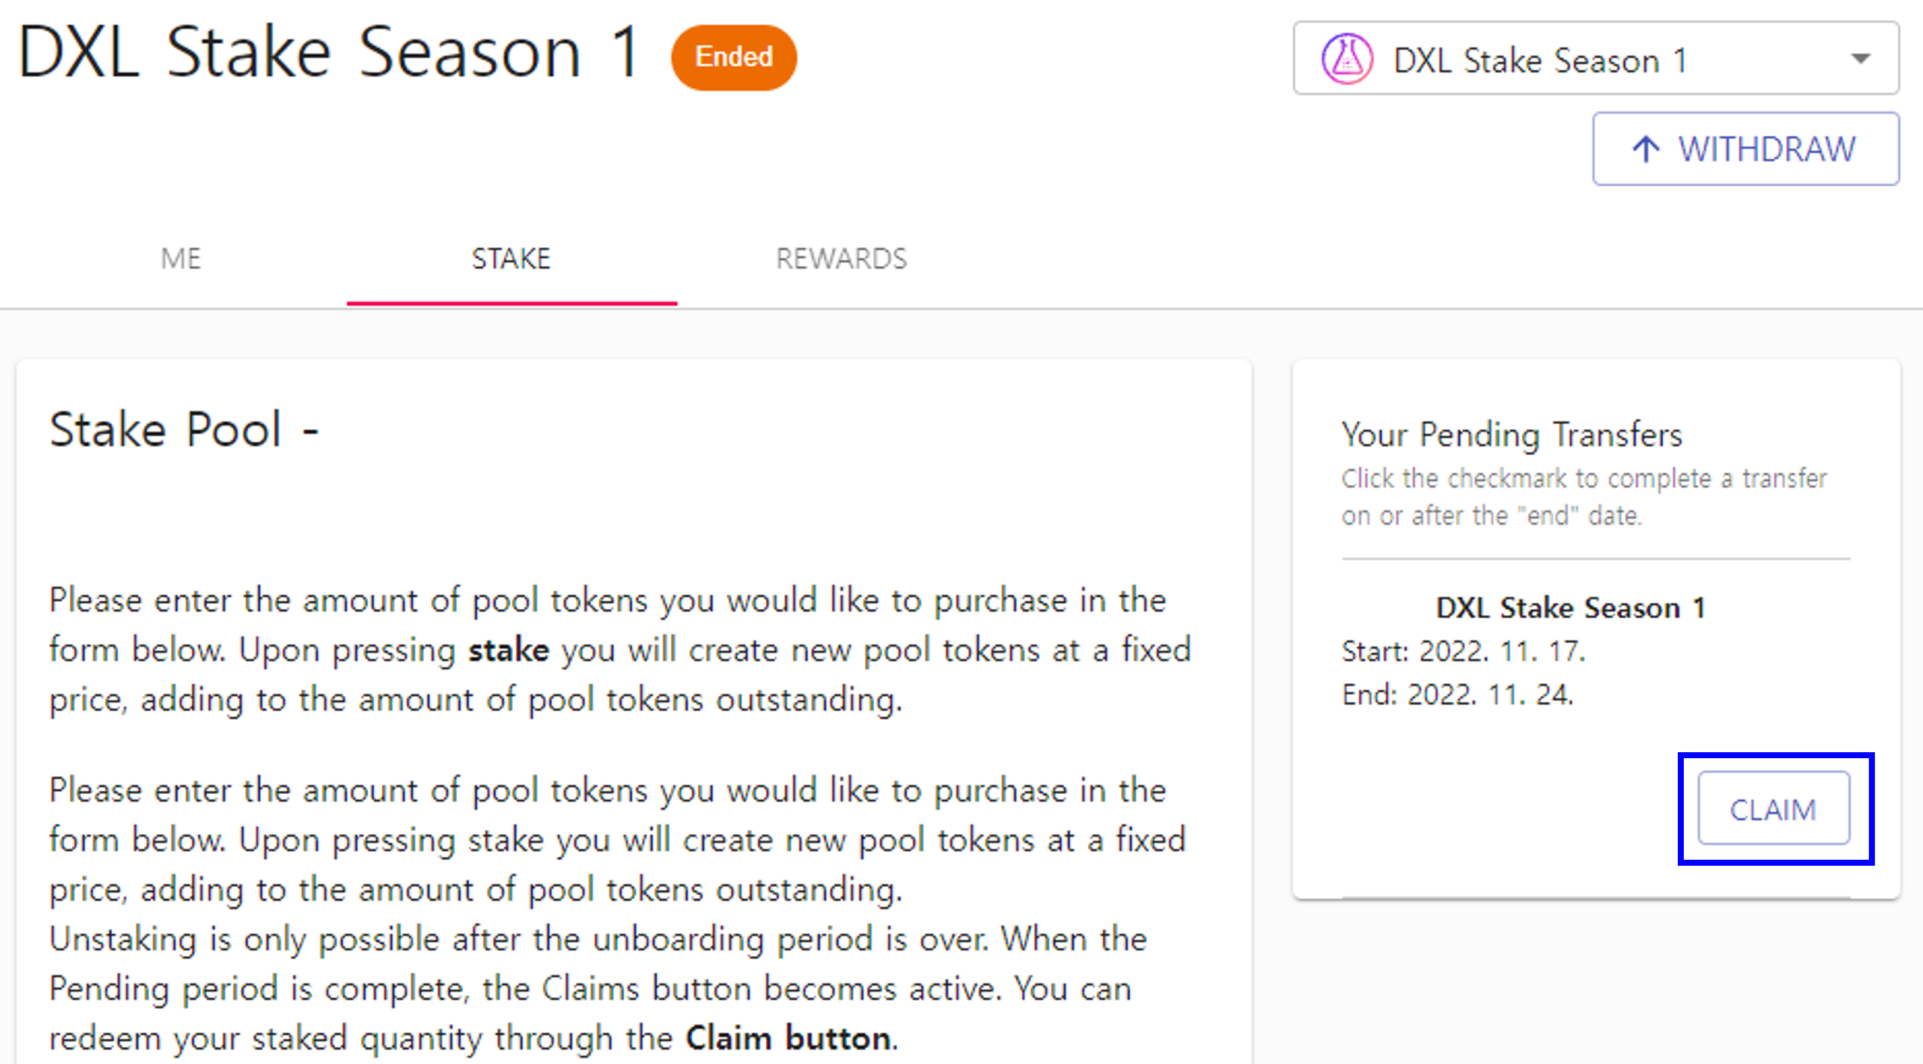Click the Start: 2022. 11. 17. date

pyautogui.click(x=1463, y=651)
